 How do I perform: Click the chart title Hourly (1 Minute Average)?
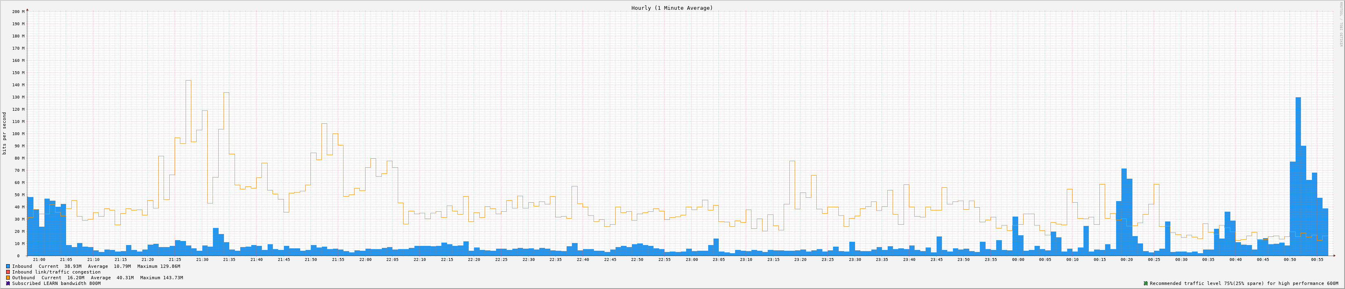671,8
